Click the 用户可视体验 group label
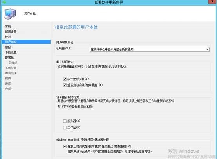This screenshot has width=217, height=159. [x=65, y=42]
